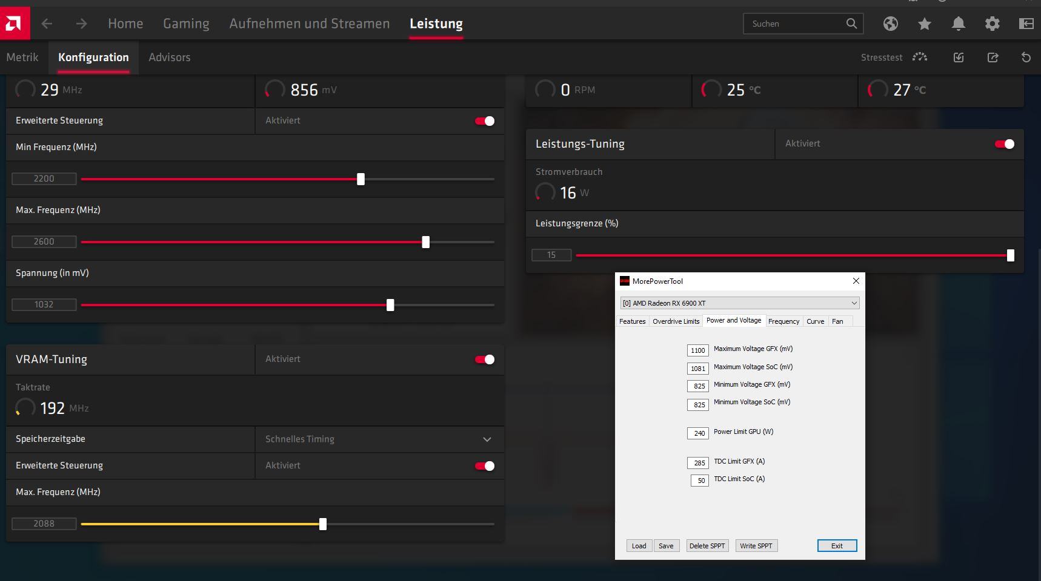Close the MorePowerTool window
Image resolution: width=1041 pixels, height=581 pixels.
856,281
